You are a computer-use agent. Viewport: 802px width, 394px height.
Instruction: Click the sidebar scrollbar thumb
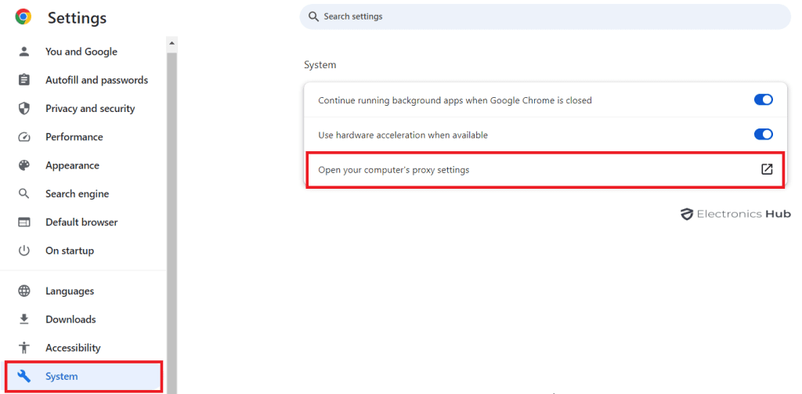tap(172, 222)
